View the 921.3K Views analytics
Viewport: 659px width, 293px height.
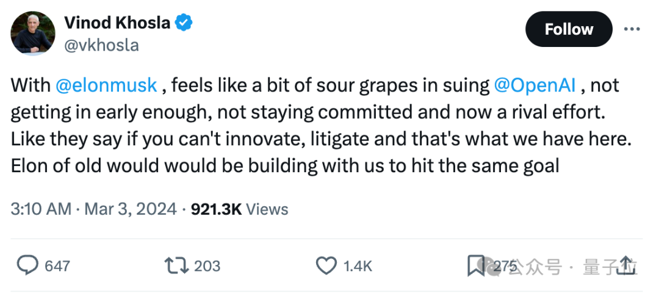tap(239, 209)
